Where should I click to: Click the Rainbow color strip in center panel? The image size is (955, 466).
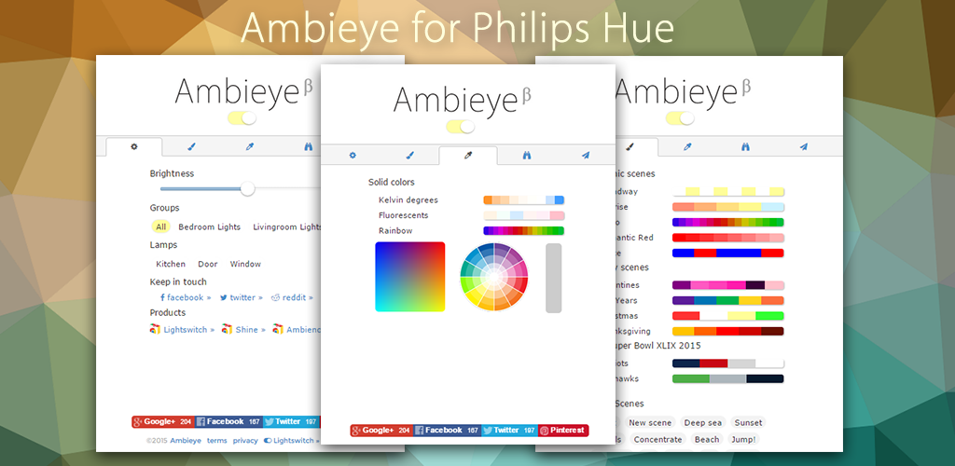(524, 230)
